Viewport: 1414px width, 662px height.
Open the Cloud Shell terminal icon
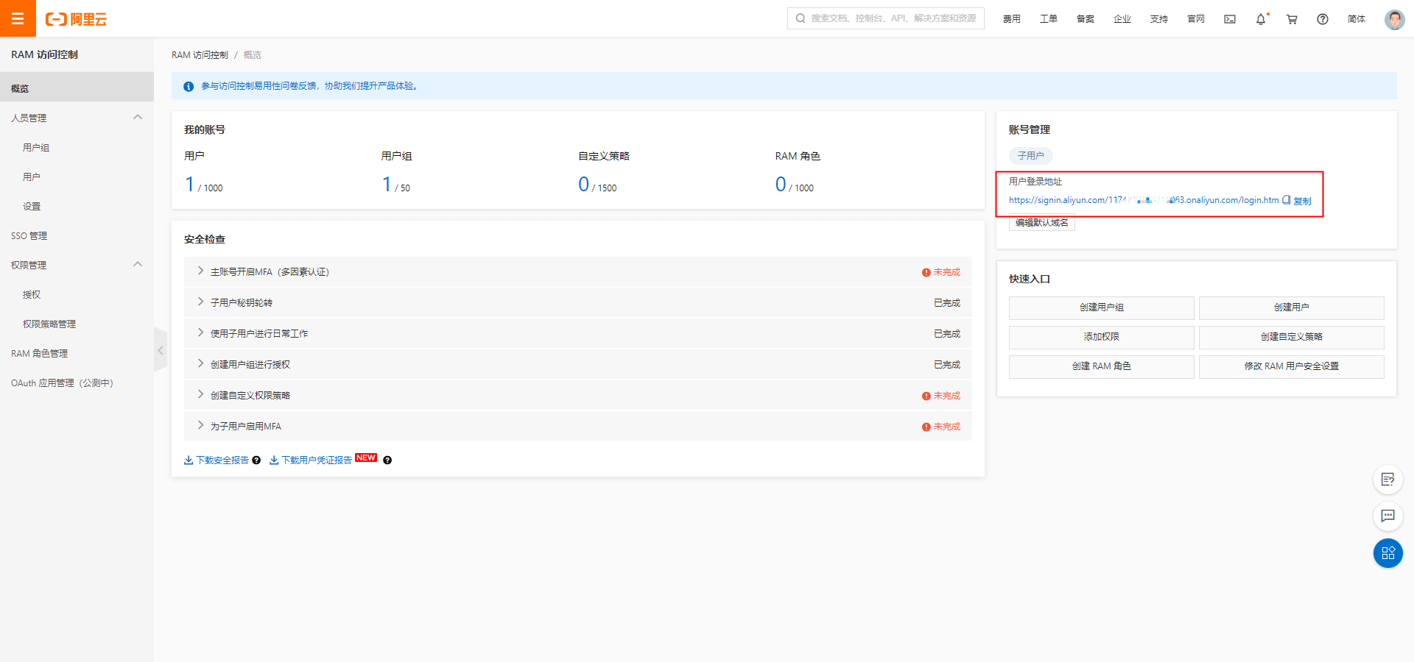click(x=1230, y=19)
